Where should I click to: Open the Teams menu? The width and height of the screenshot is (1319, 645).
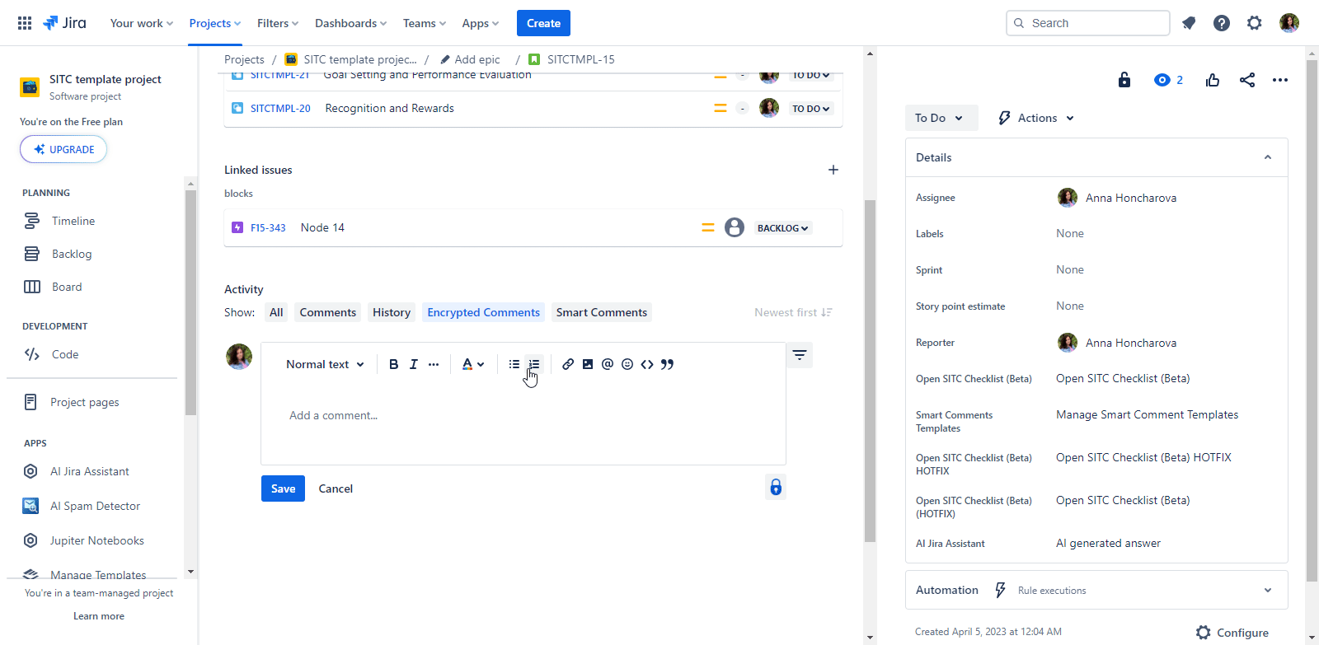425,23
